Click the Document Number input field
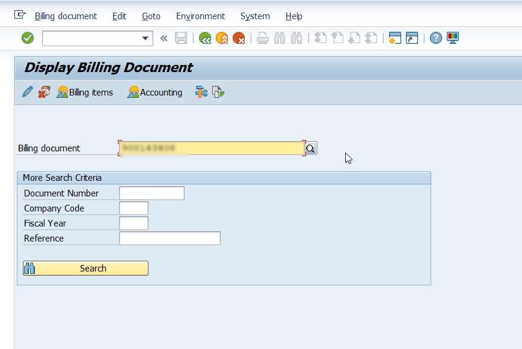The height and width of the screenshot is (349, 522). [152, 193]
